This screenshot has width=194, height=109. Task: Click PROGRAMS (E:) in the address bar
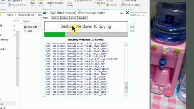click(26, 15)
